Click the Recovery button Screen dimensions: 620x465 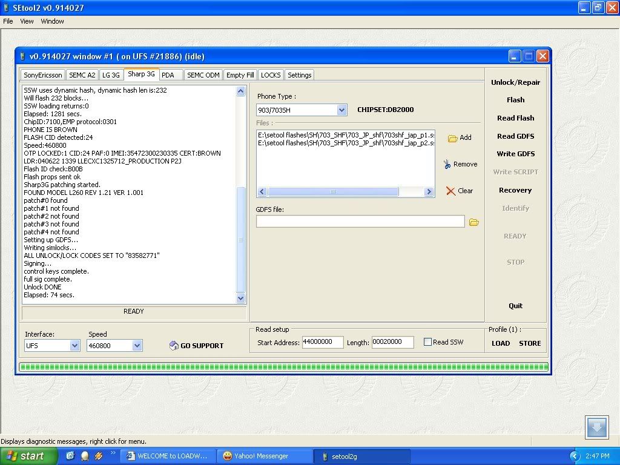coord(515,190)
